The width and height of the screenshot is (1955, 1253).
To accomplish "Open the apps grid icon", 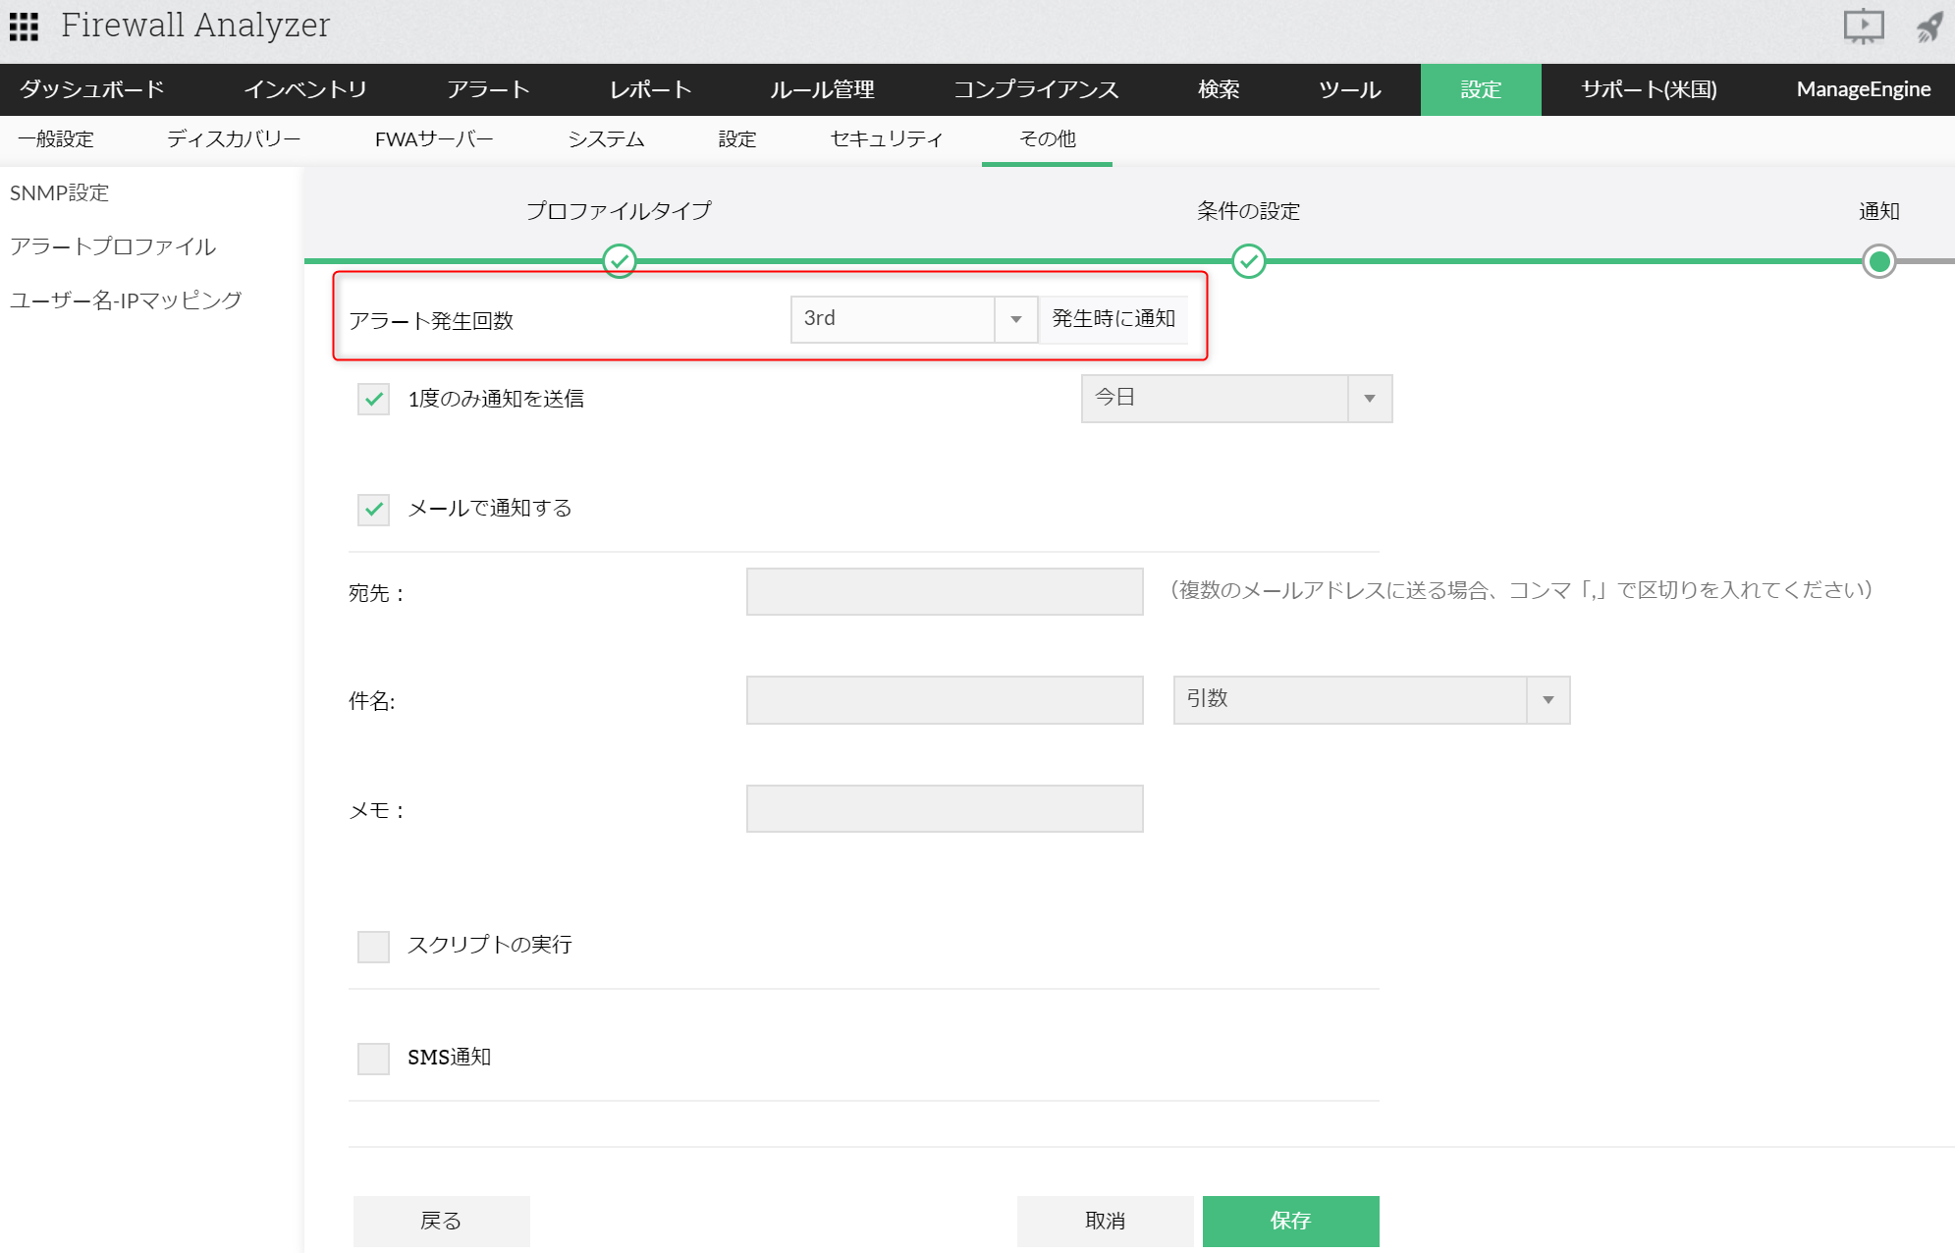I will point(24,27).
